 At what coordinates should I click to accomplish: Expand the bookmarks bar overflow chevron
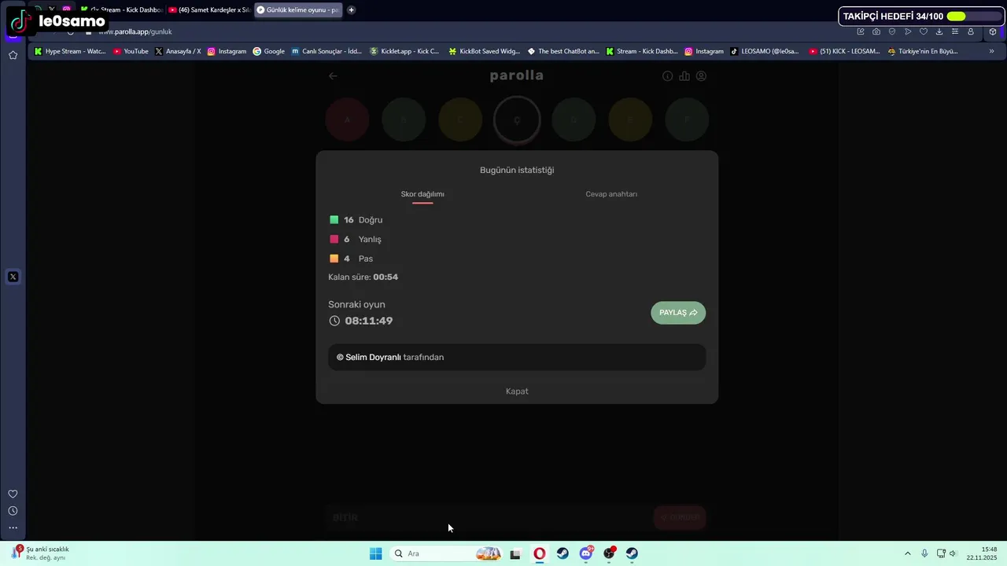[990, 51]
